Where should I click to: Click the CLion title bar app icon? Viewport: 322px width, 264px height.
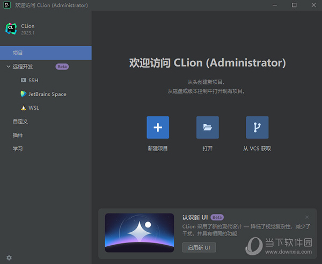click(x=7, y=5)
